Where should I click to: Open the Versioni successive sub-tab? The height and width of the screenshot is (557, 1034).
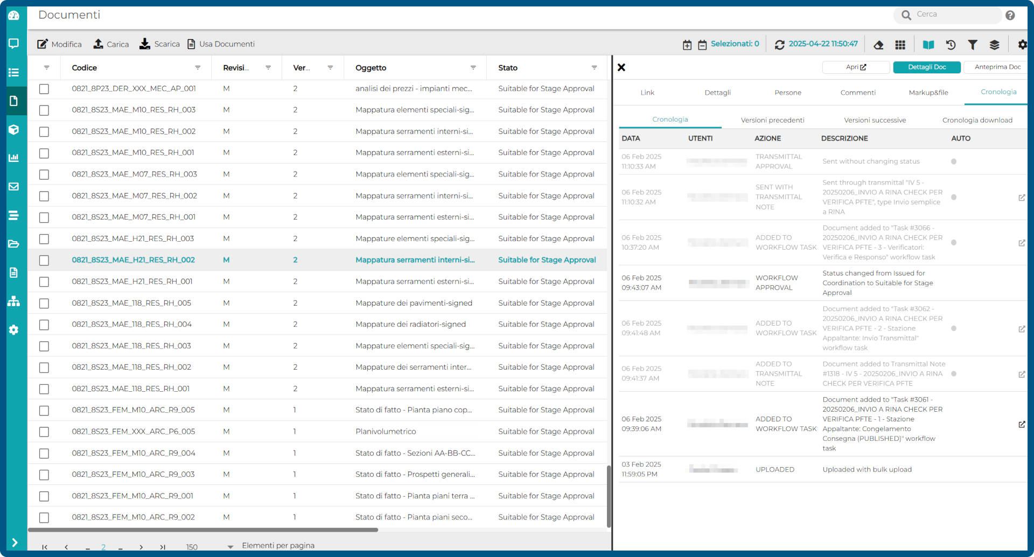coord(875,120)
